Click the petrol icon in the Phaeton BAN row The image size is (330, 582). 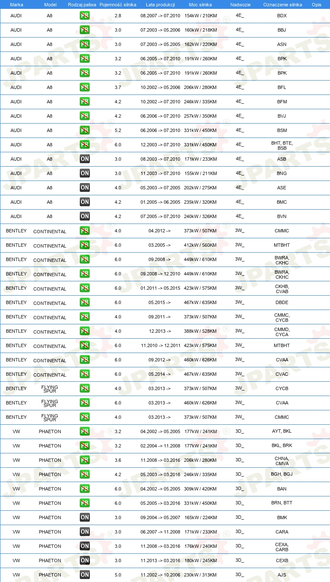click(85, 489)
